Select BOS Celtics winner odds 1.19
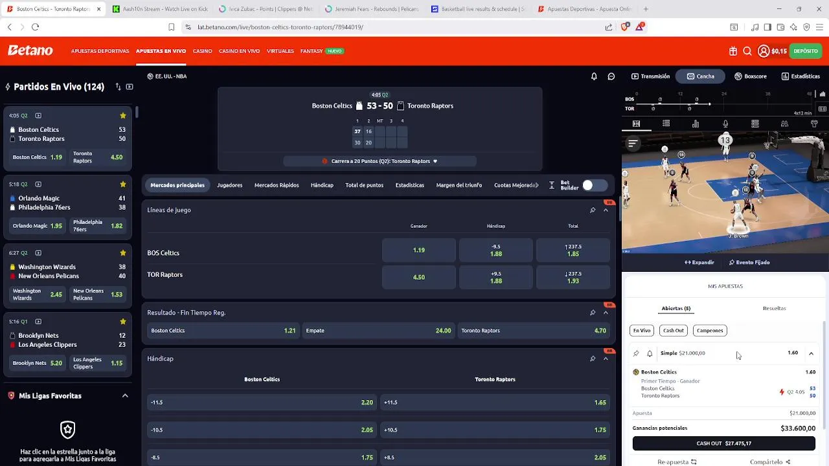The width and height of the screenshot is (829, 466). click(419, 250)
